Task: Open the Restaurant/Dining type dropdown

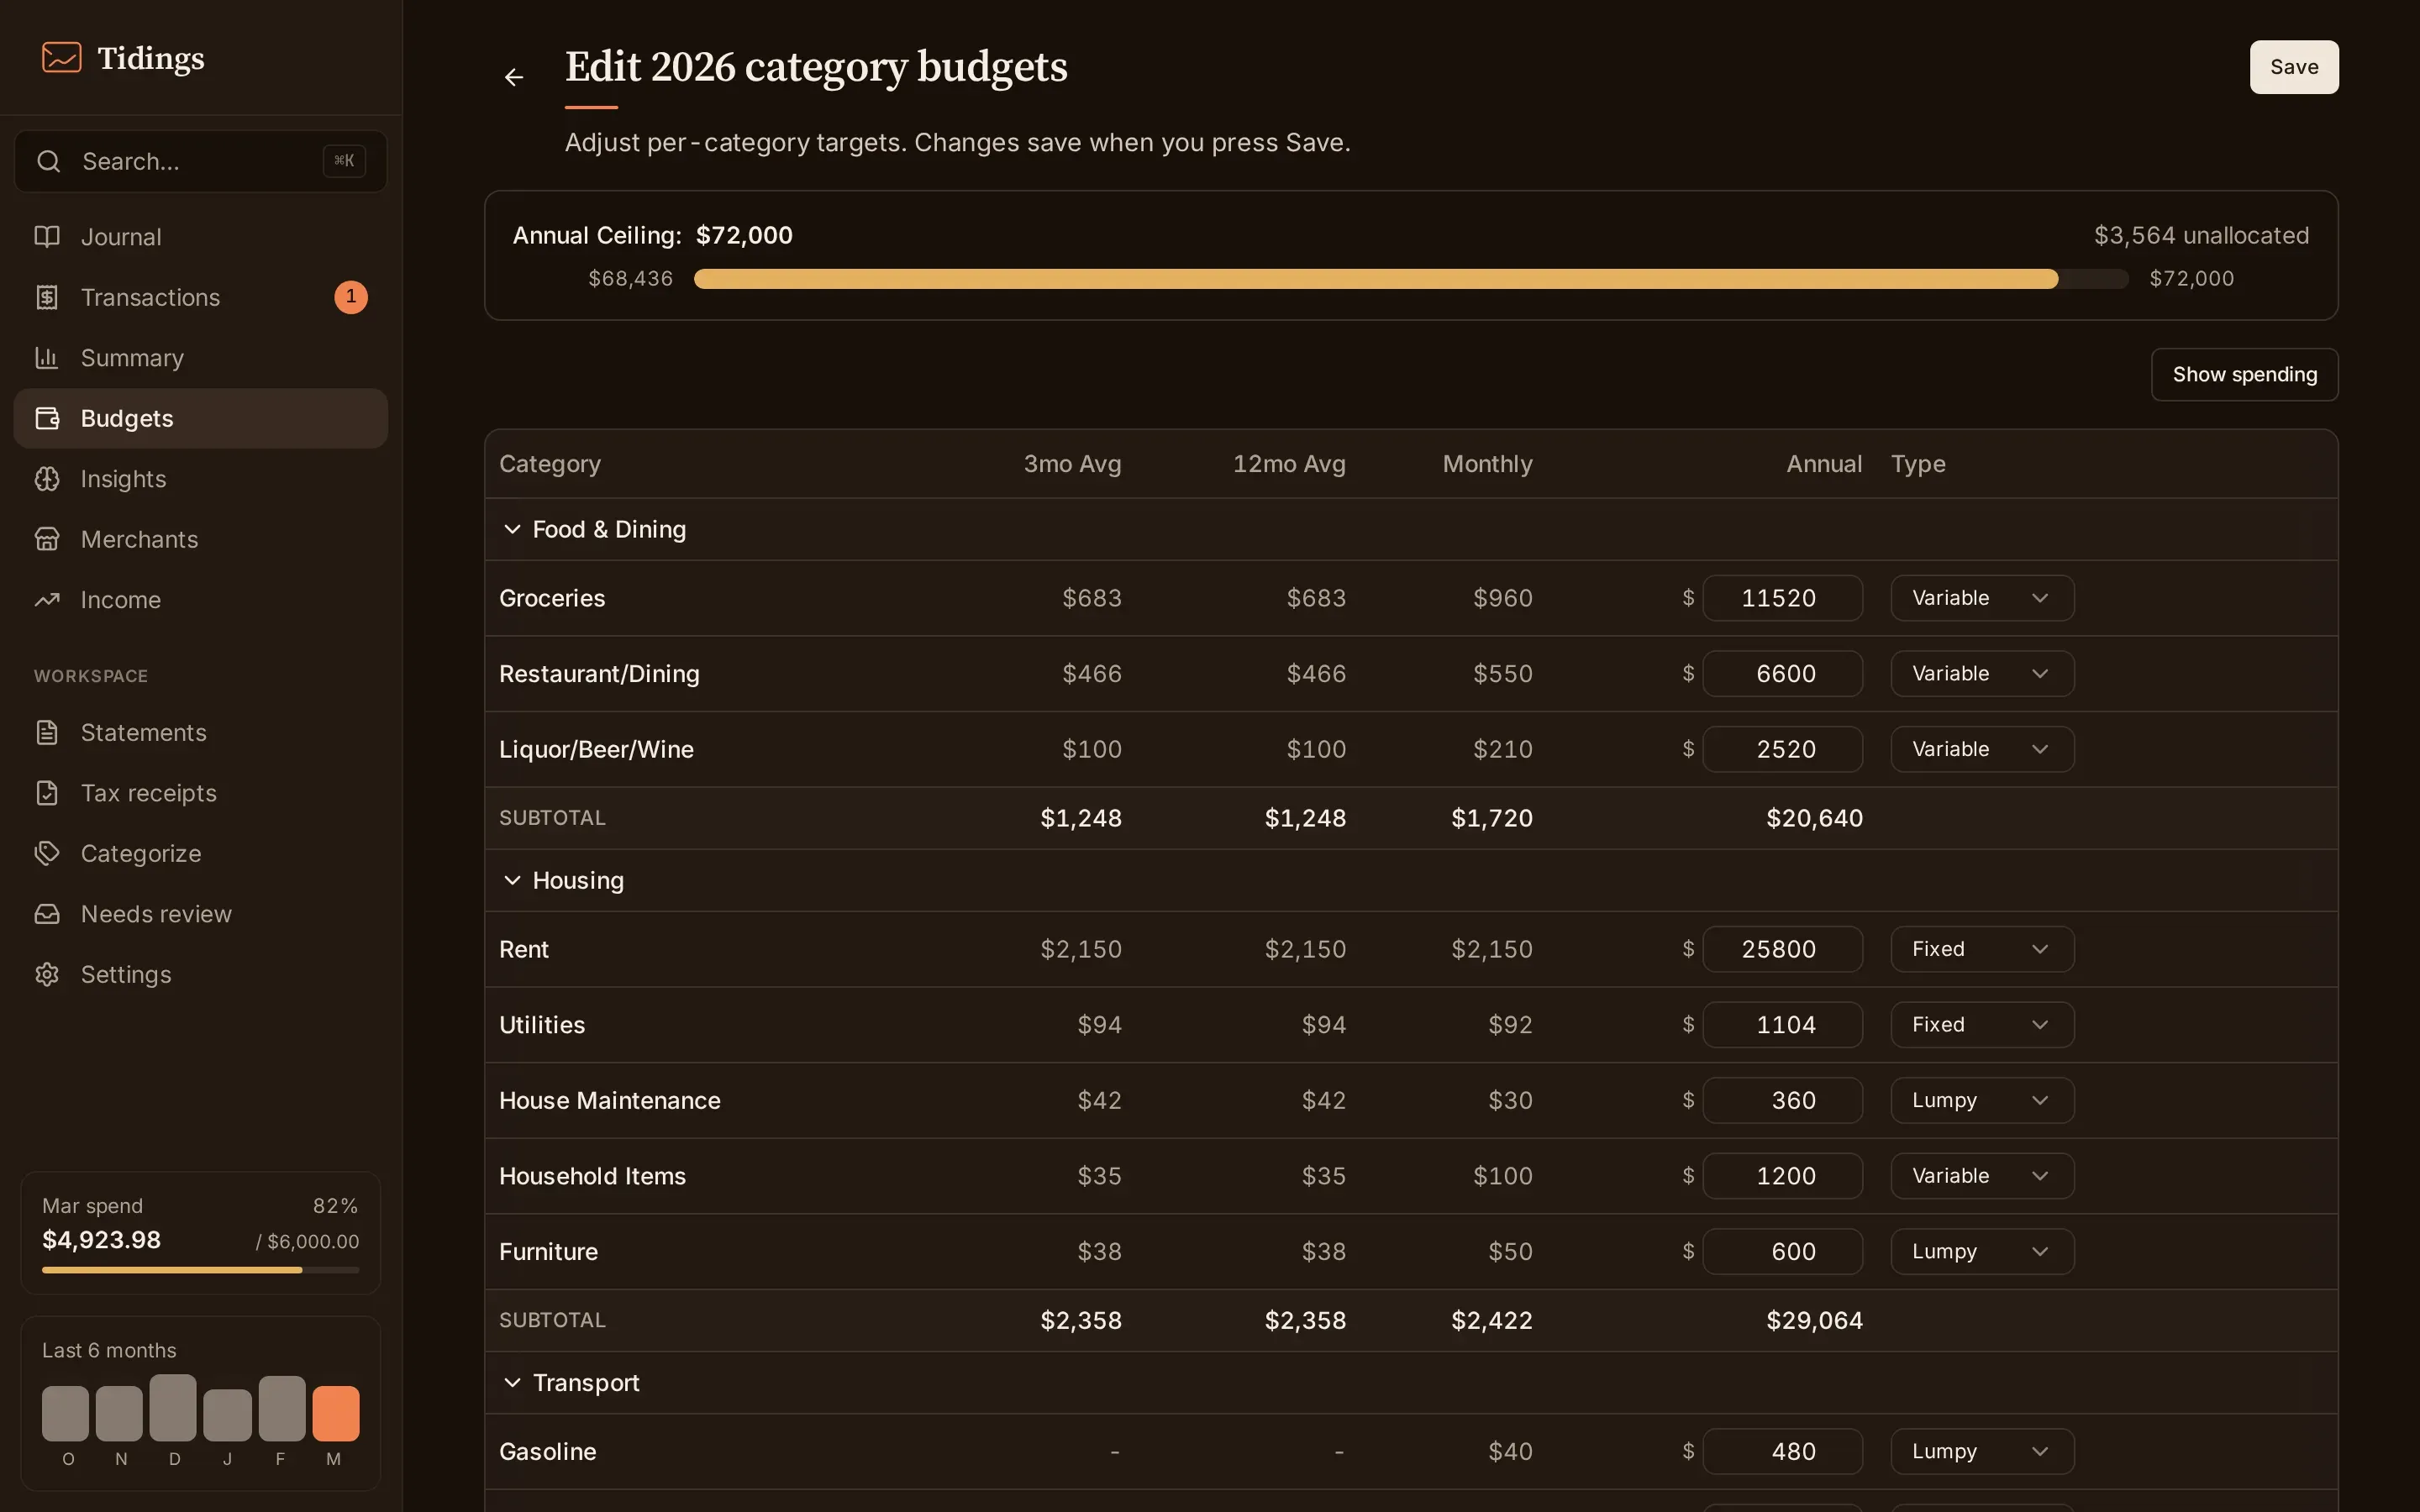Action: coord(1982,673)
